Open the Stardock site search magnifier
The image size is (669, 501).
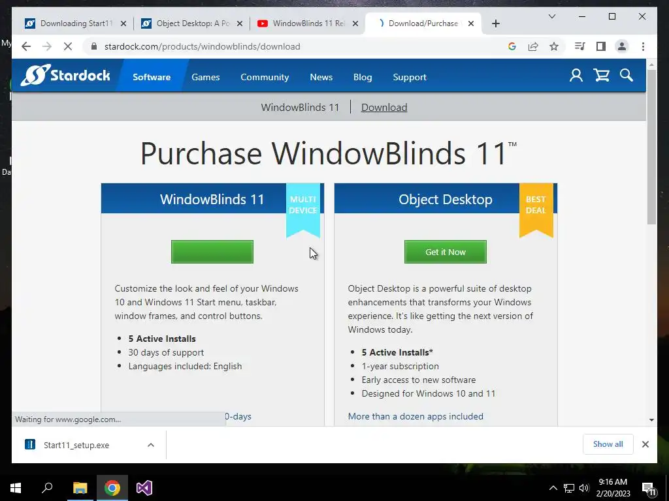point(627,76)
